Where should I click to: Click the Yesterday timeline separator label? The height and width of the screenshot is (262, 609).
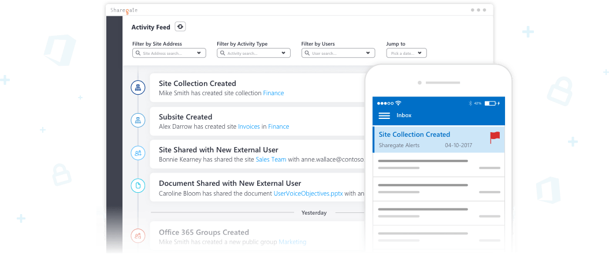314,213
